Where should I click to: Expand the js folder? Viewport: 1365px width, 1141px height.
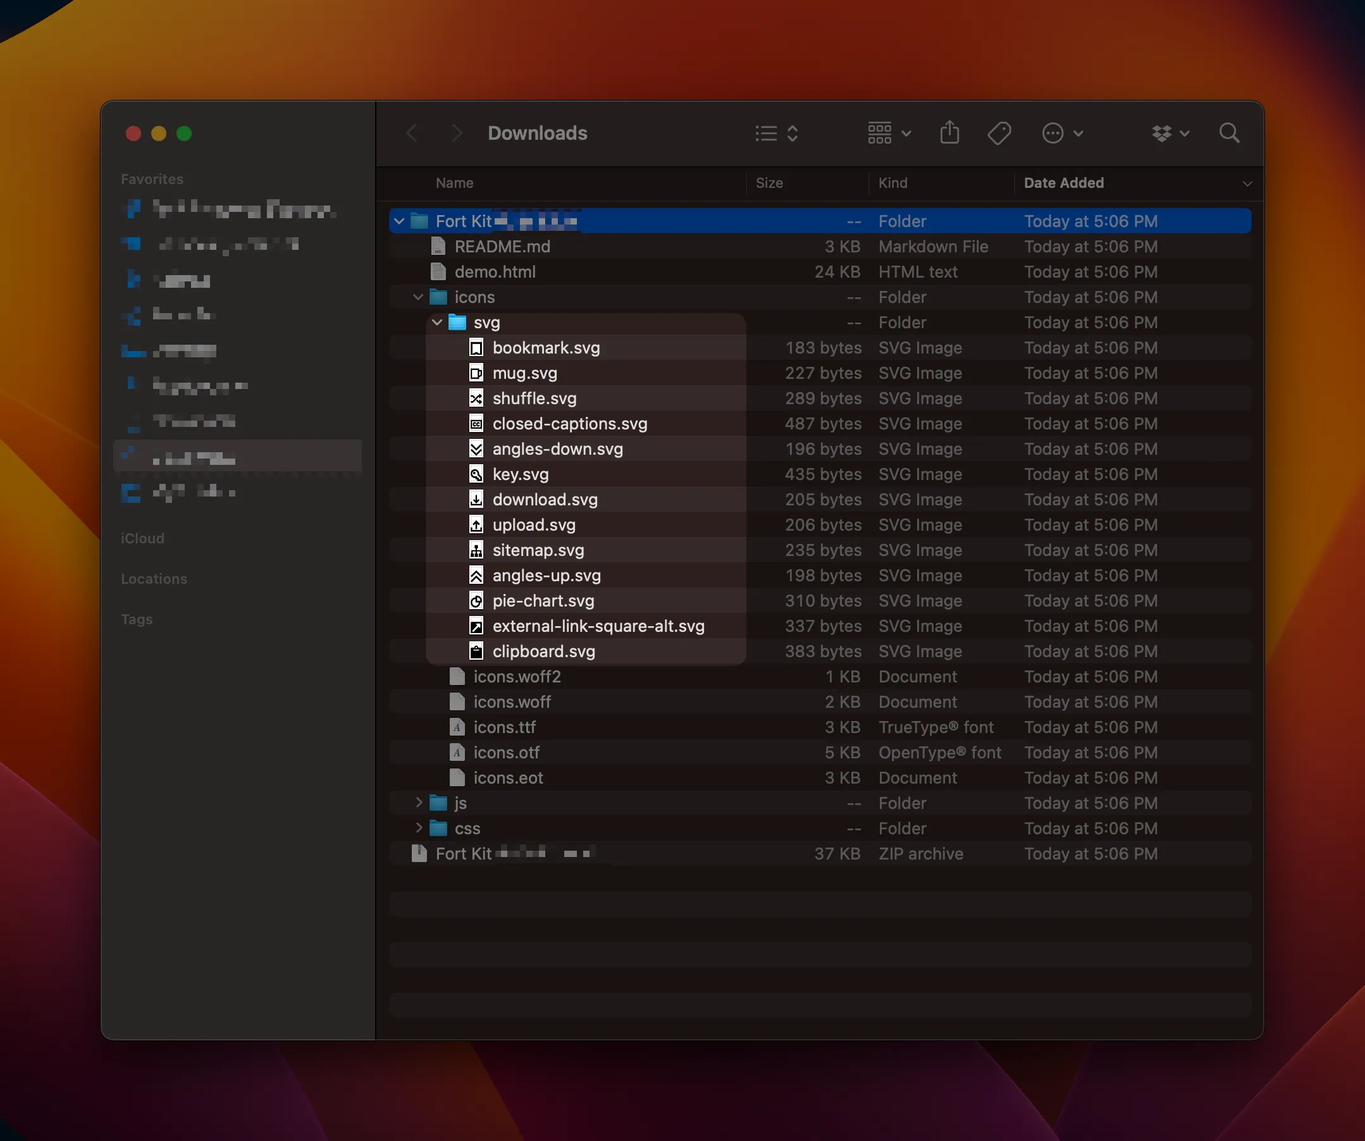point(418,803)
